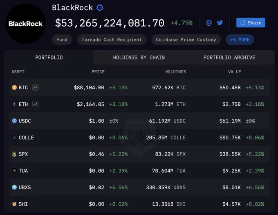Select the SPX asset name

point(23,154)
